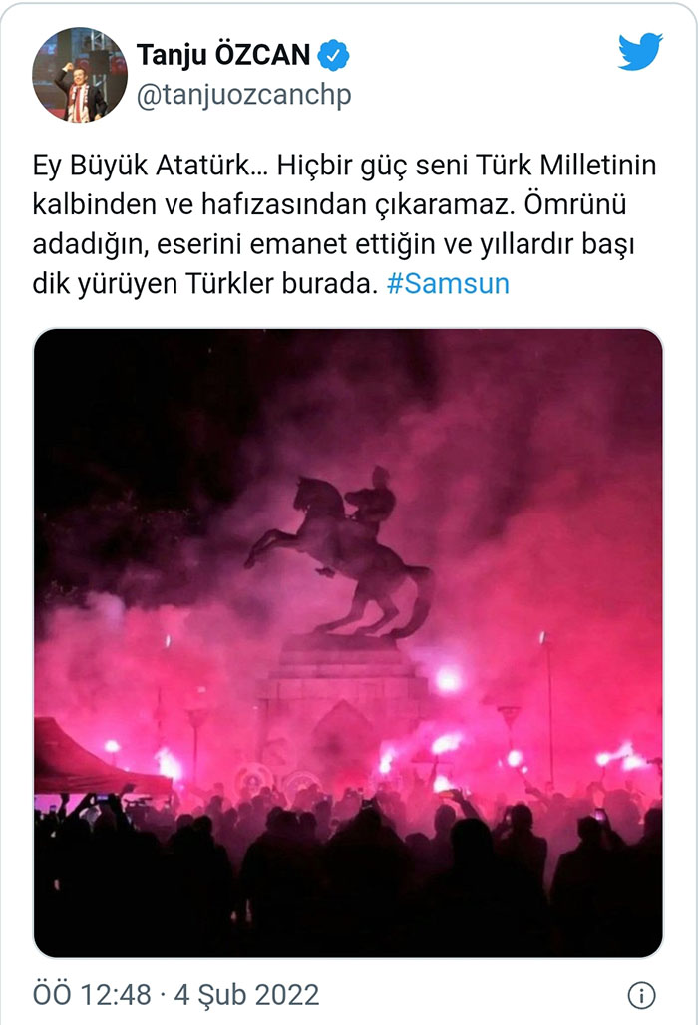The height and width of the screenshot is (1025, 698).
Task: Click the horse statue in the photo
Action: (340, 550)
